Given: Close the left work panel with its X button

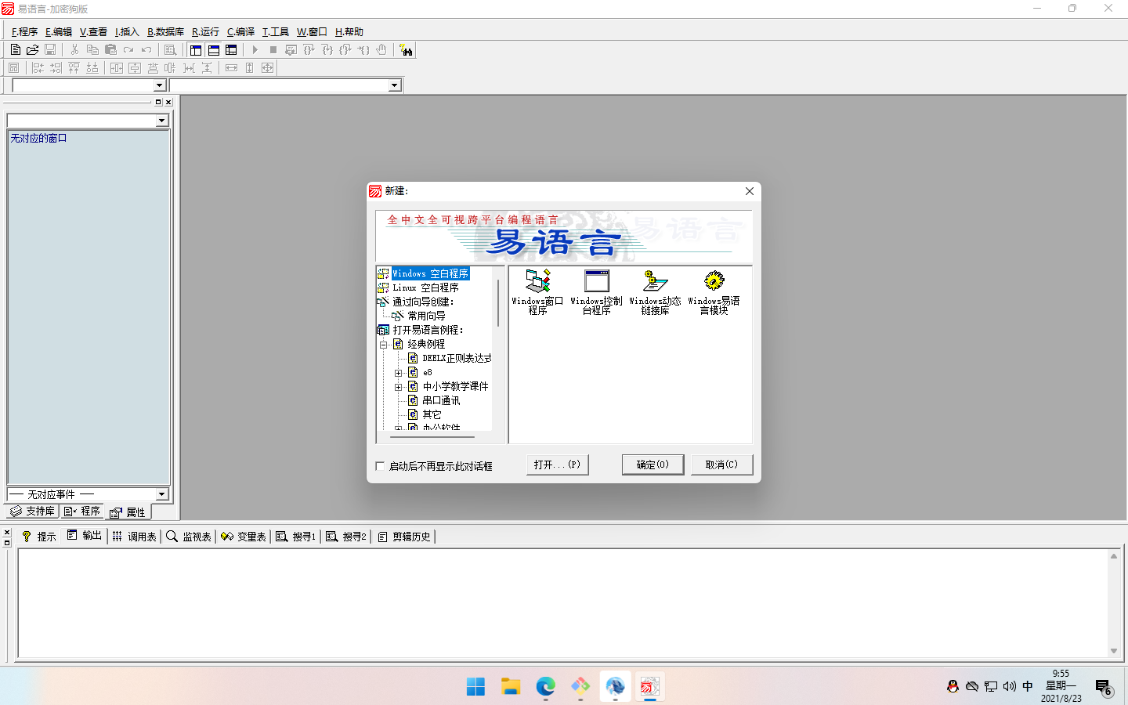Looking at the screenshot, I should coord(168,102).
